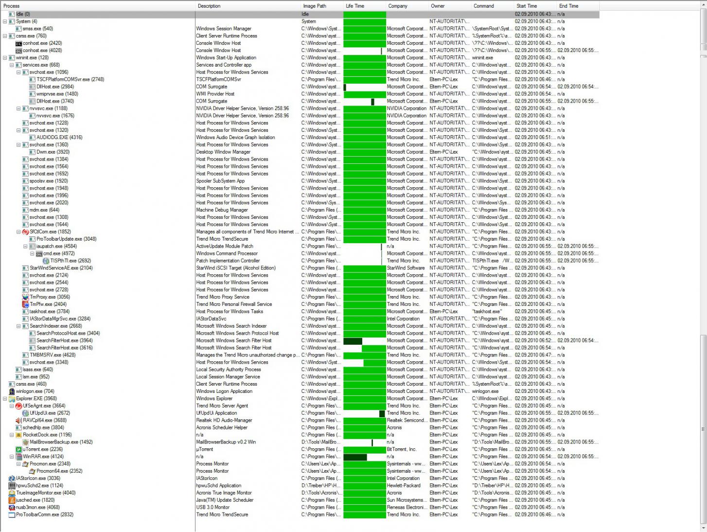707x532 pixels.
Task: Click the nusb3mon.exe USB icon
Action: (12, 508)
